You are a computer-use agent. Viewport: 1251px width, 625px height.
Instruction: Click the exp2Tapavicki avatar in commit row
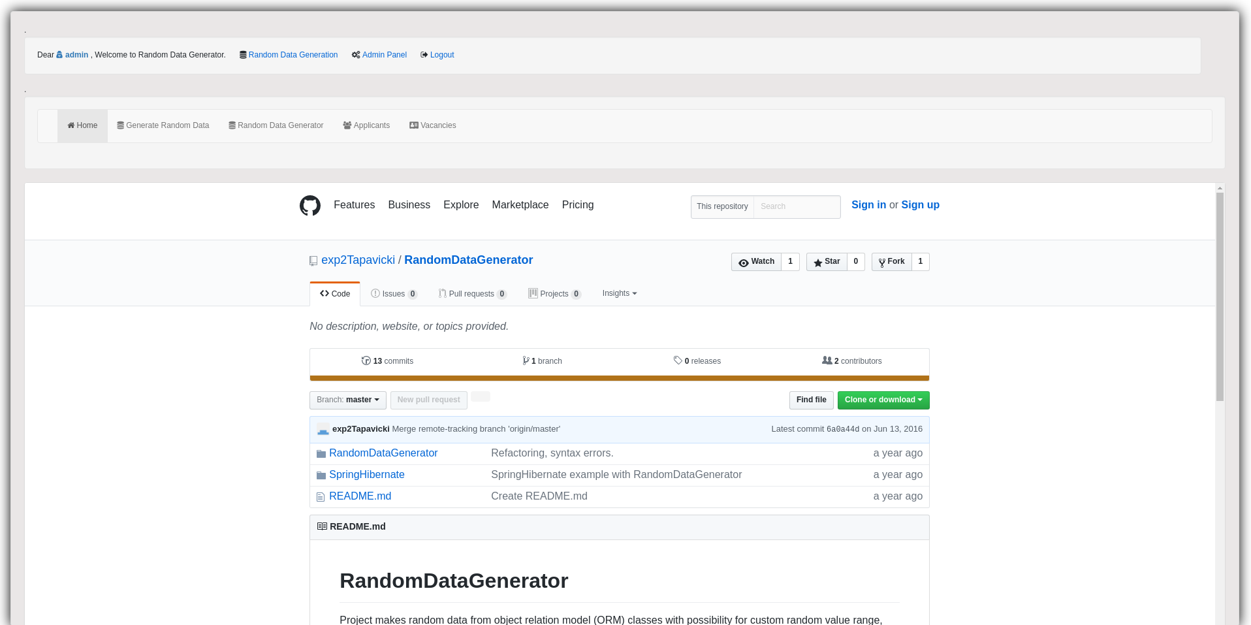323,429
